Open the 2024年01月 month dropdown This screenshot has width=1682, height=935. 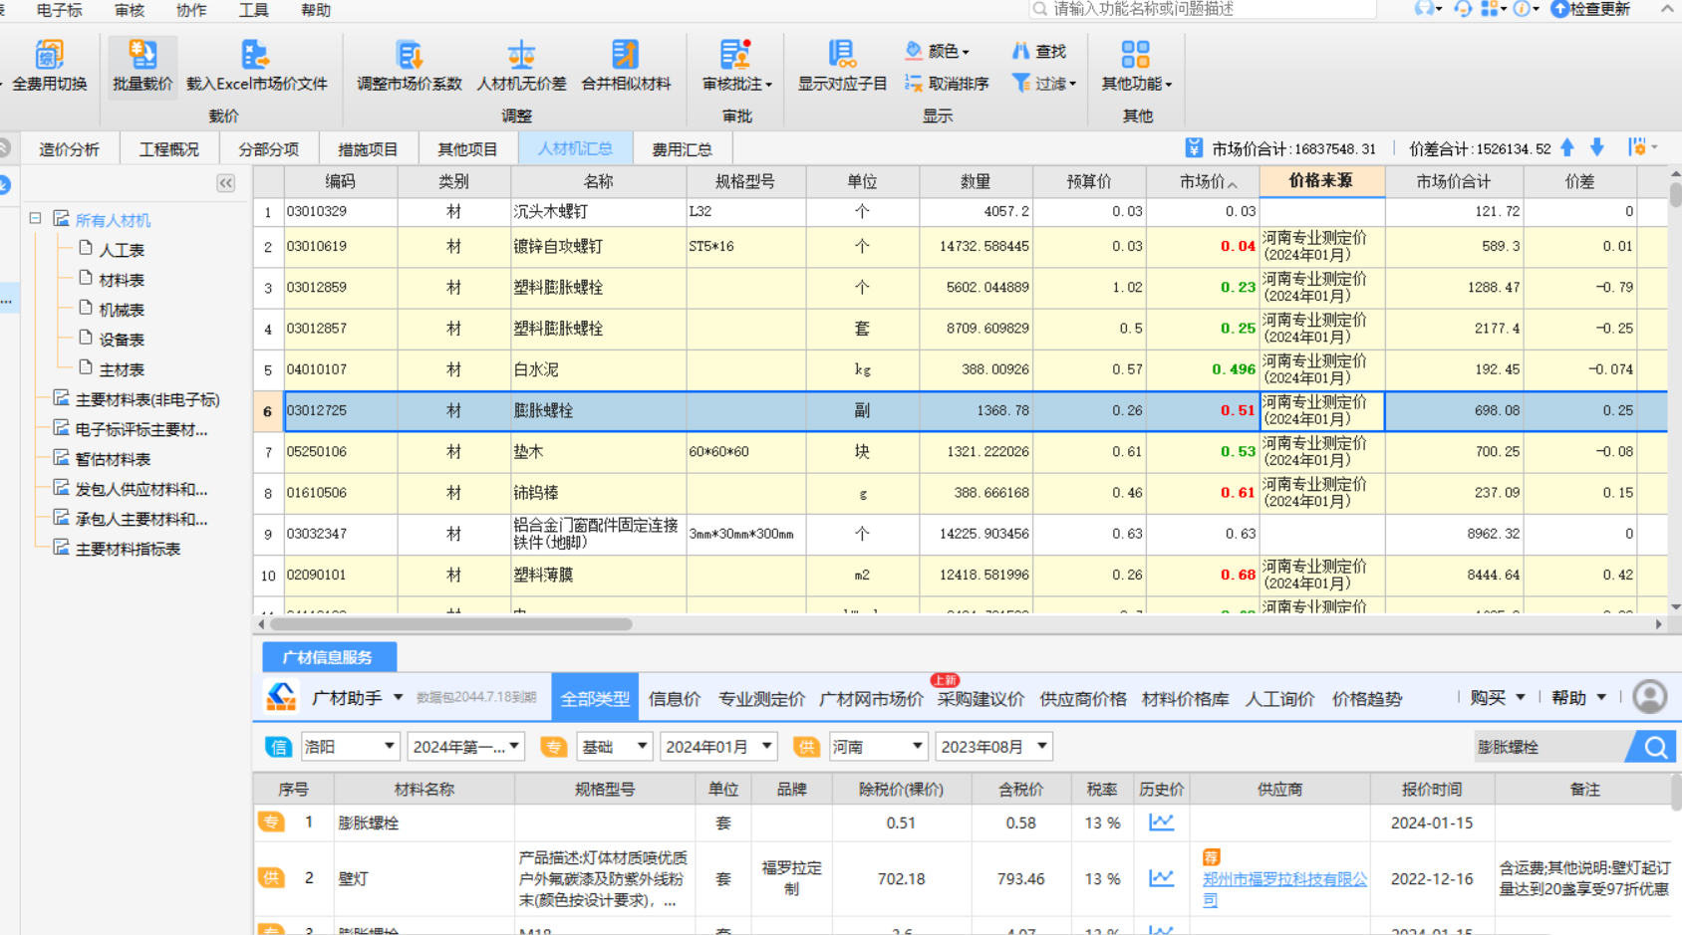click(717, 747)
